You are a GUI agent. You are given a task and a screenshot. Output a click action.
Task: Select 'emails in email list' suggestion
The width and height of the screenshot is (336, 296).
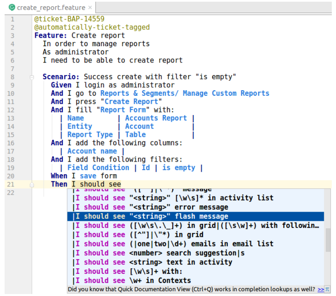pos(173,244)
